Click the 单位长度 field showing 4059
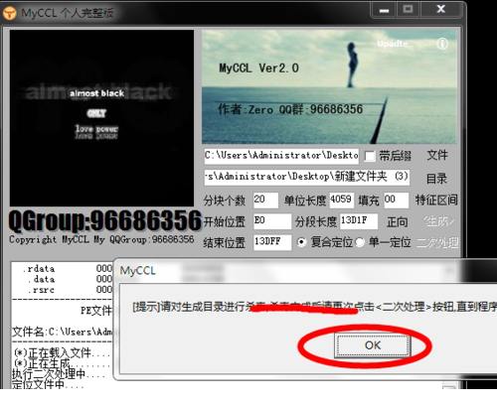Screen dimensions: 497x404 click(x=342, y=201)
